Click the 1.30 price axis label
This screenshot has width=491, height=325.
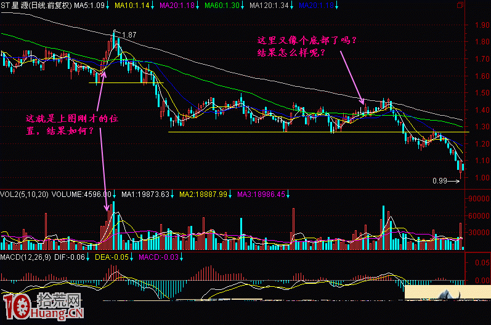pyautogui.click(x=482, y=127)
